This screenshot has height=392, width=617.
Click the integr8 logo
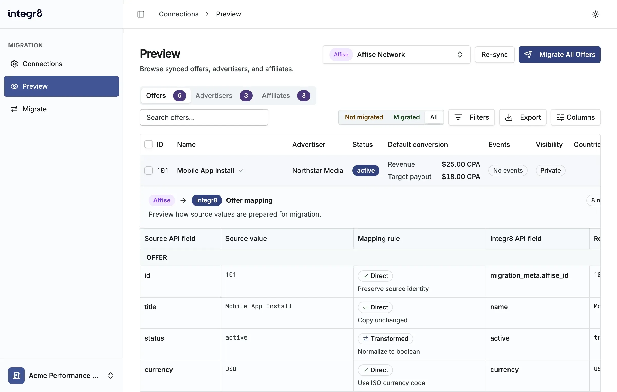[25, 14]
